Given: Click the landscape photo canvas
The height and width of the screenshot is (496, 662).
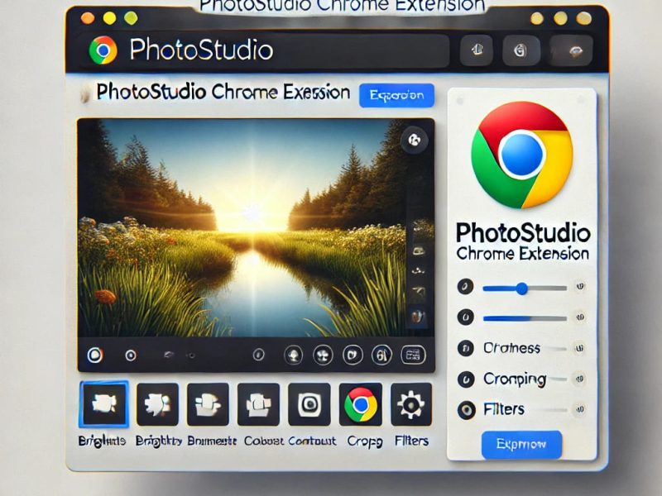Looking at the screenshot, I should click(256, 228).
